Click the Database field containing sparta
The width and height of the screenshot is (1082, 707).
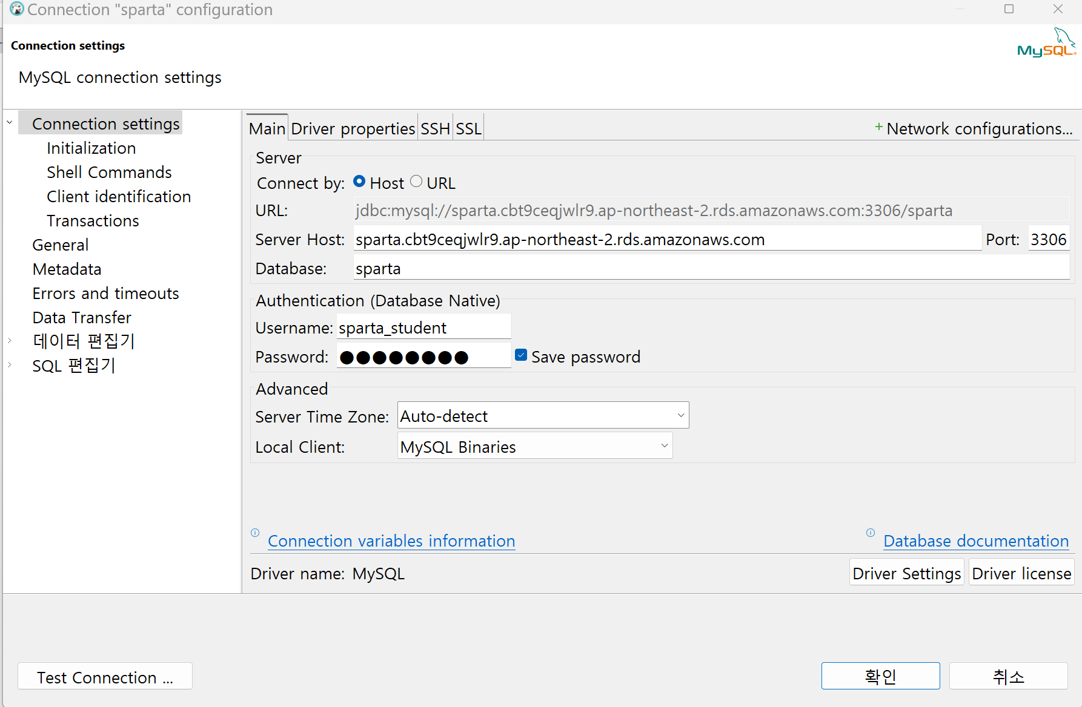(712, 268)
